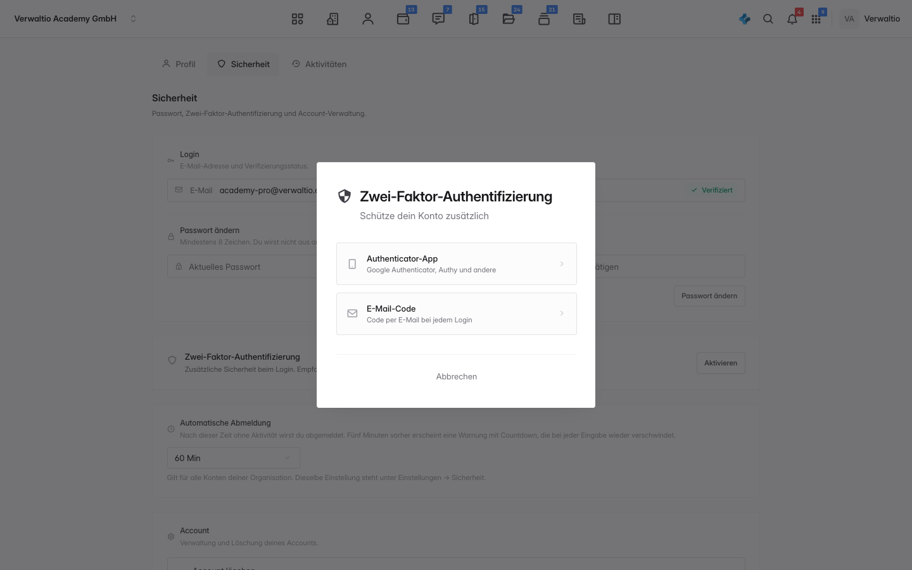The image size is (912, 570).
Task: Open the chat icon with badge 7
Action: 438,19
